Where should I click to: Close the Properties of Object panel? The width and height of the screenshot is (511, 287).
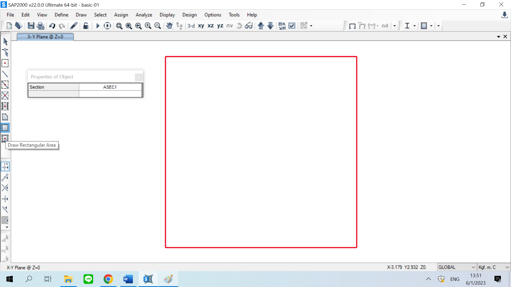tap(139, 77)
